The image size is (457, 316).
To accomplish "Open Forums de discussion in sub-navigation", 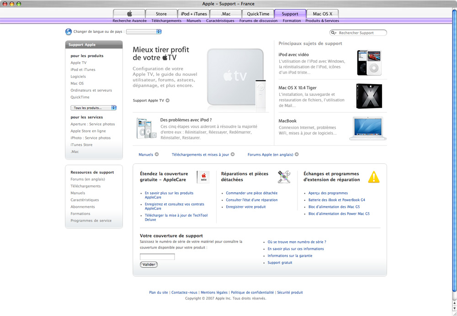I will pyautogui.click(x=259, y=21).
